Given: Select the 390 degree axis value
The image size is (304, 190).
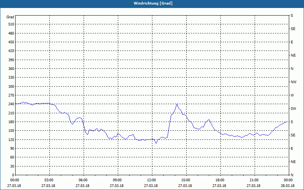Looking at the screenshot, I should click(11, 60).
